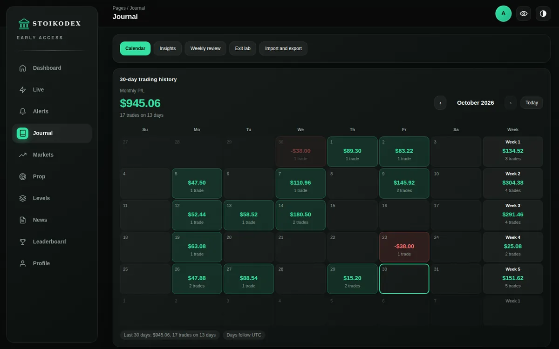559x349 pixels.
Task: Go to the previous month
Action: 440,103
